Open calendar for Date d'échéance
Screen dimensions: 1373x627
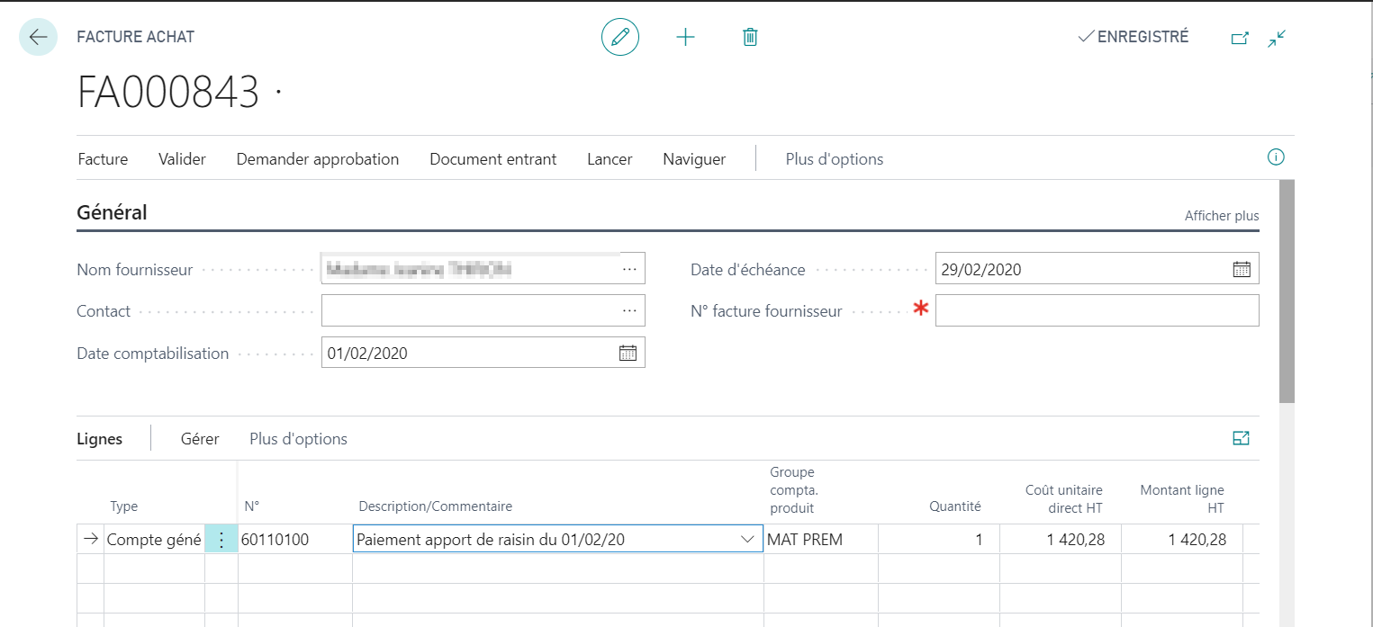[1242, 268]
